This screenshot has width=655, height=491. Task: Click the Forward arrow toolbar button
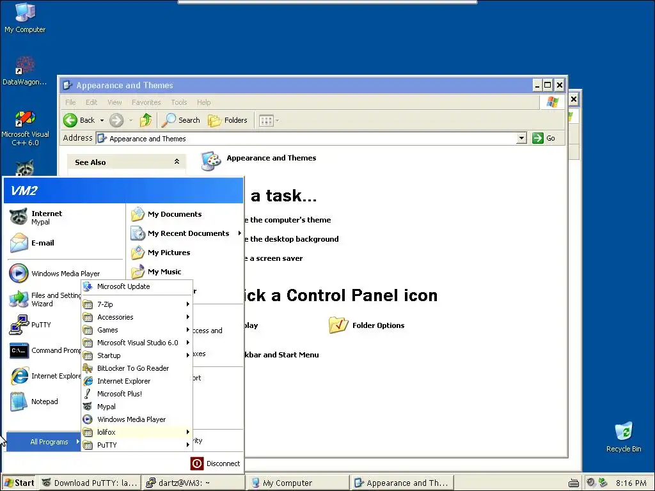pos(116,120)
